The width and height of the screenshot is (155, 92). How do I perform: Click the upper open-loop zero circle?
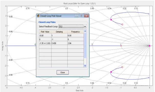click(x=122, y=25)
